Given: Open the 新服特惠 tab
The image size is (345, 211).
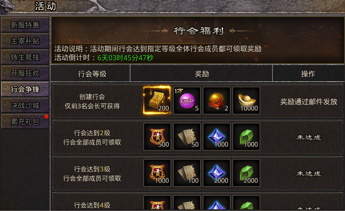Looking at the screenshot, I should tap(25, 25).
